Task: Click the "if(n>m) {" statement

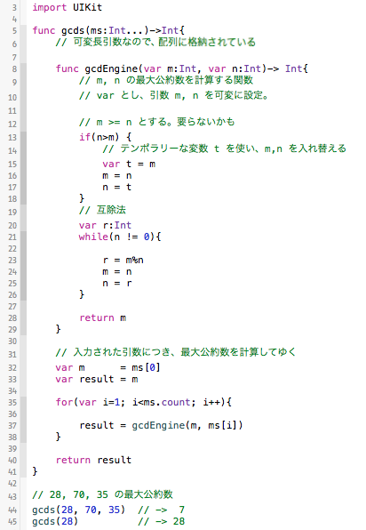Action: (x=105, y=137)
